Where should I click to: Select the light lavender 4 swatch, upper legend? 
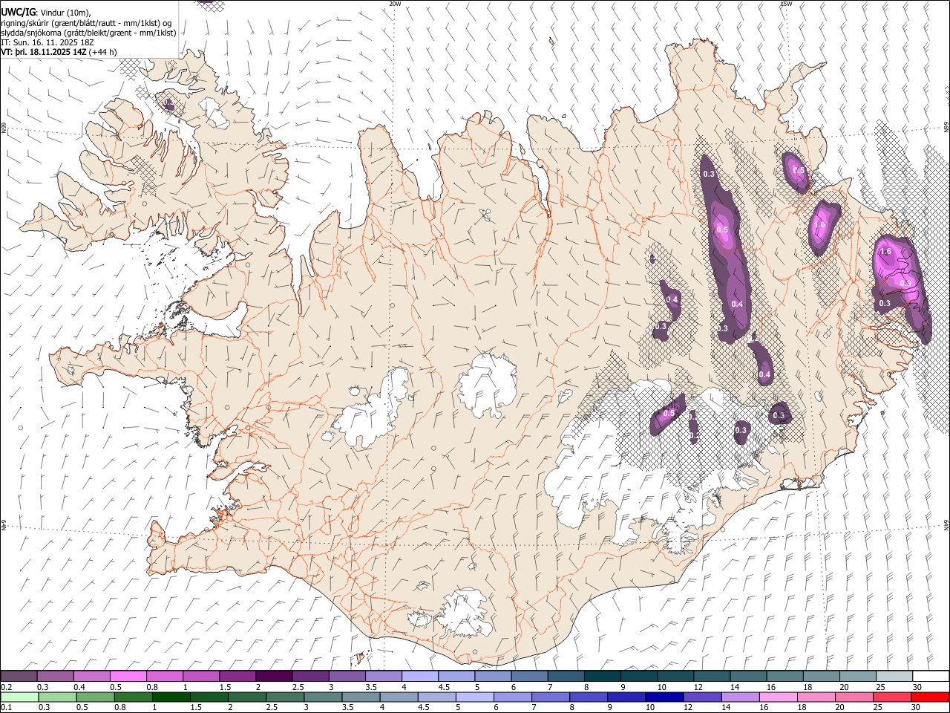click(420, 677)
